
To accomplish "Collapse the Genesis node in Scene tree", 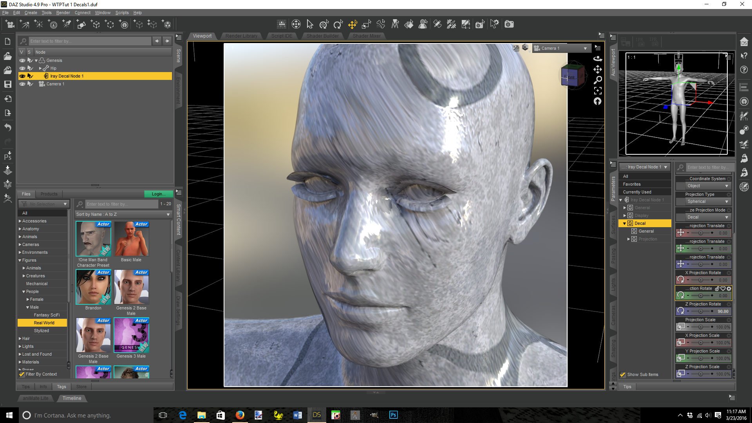I will (x=36, y=61).
